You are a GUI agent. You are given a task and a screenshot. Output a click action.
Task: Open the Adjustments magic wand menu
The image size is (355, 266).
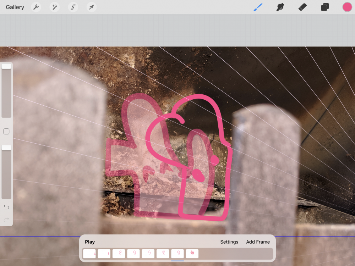click(54, 7)
